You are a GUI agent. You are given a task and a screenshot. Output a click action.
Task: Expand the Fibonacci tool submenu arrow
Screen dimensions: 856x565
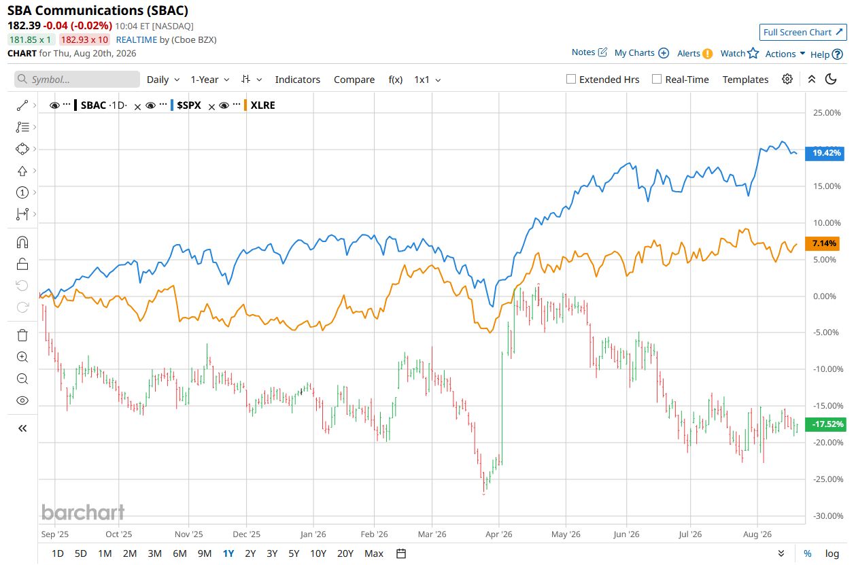34,127
